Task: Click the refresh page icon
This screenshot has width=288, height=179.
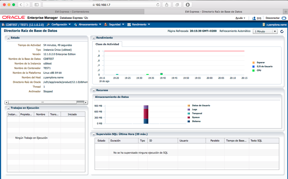Action: coord(282,31)
